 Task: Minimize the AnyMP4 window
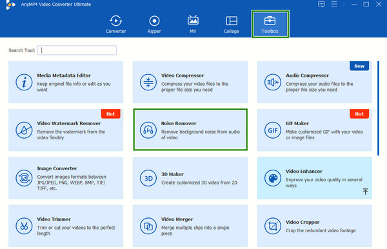tap(354, 5)
